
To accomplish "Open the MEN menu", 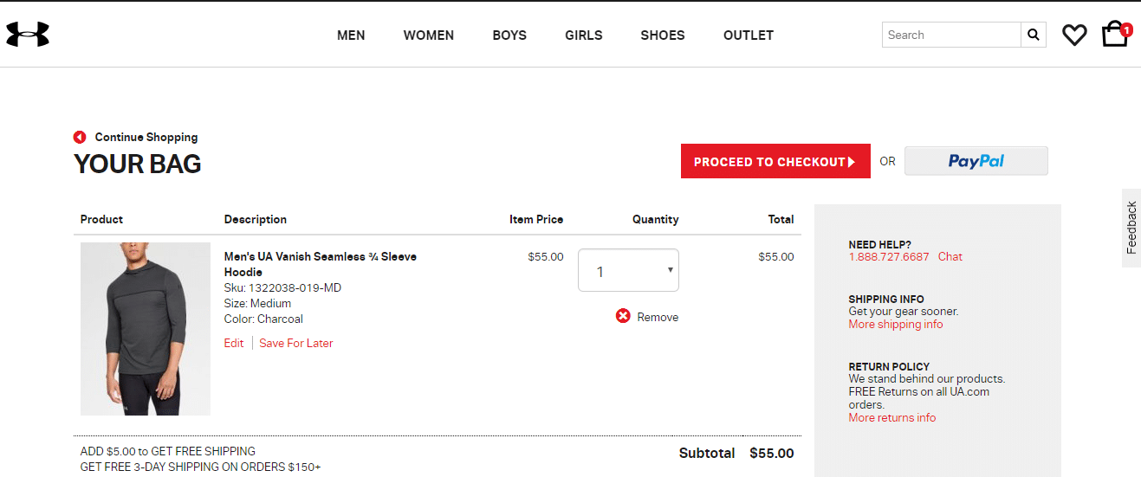I will 351,35.
